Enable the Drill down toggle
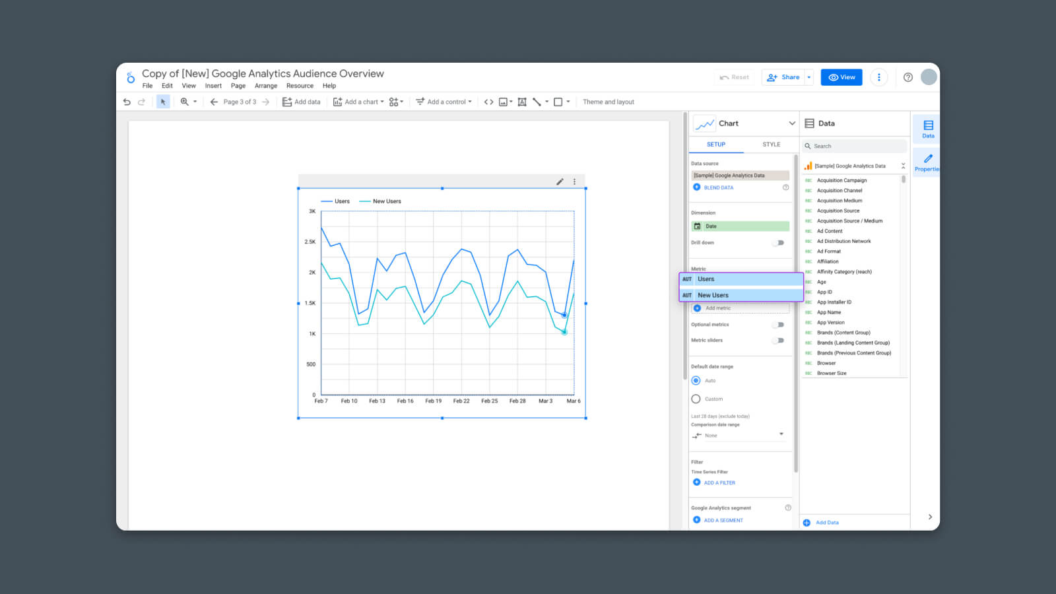Image resolution: width=1056 pixels, height=594 pixels. (779, 243)
